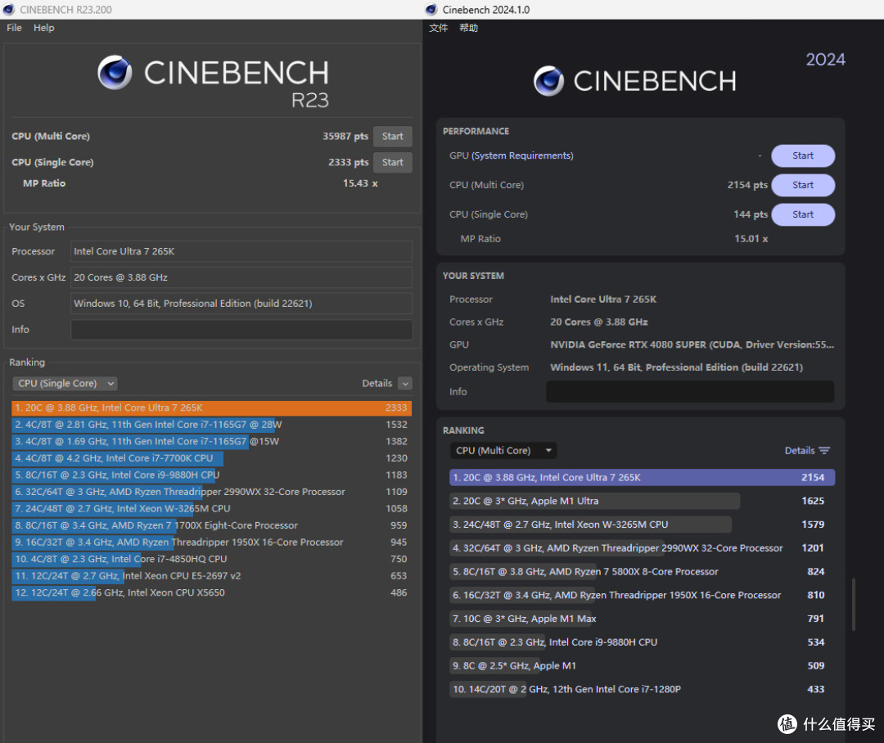Image resolution: width=884 pixels, height=743 pixels.
Task: Open the 文件 menu in Cinebench 2024
Action: 439,28
